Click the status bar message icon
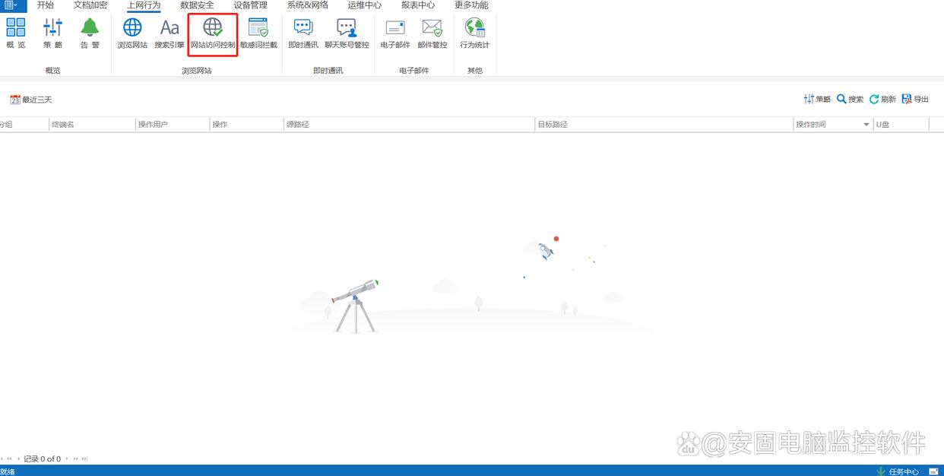Viewport: 944px width, 476px height. pos(933,471)
